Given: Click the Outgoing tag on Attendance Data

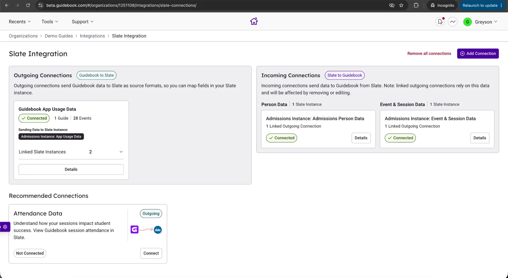Looking at the screenshot, I should click(151, 214).
